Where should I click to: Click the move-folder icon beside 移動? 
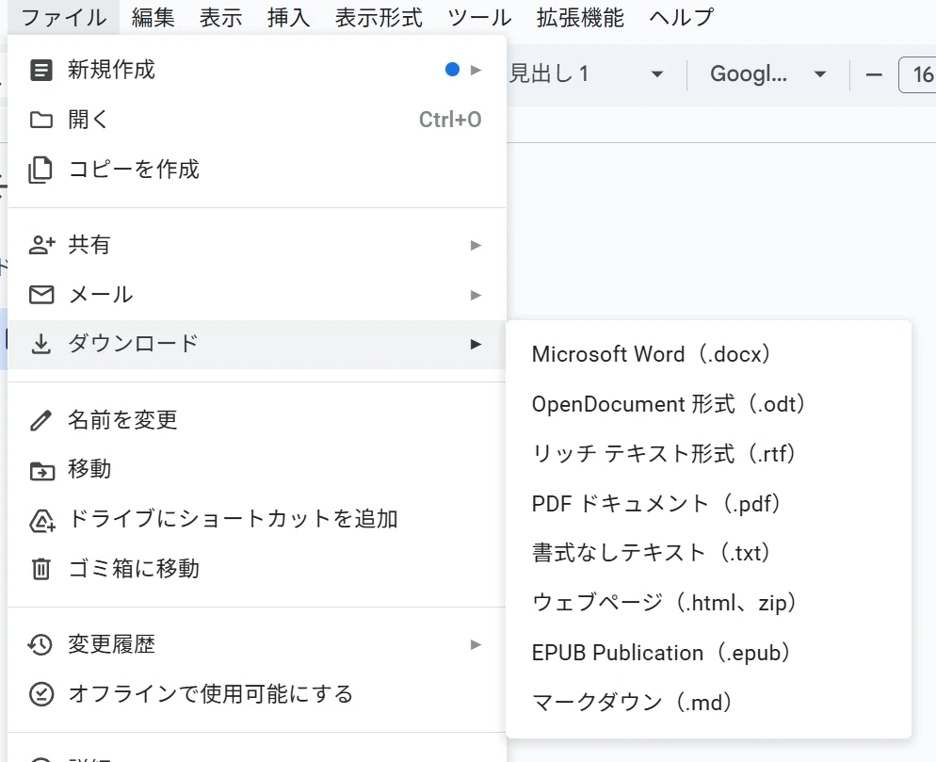pos(41,471)
